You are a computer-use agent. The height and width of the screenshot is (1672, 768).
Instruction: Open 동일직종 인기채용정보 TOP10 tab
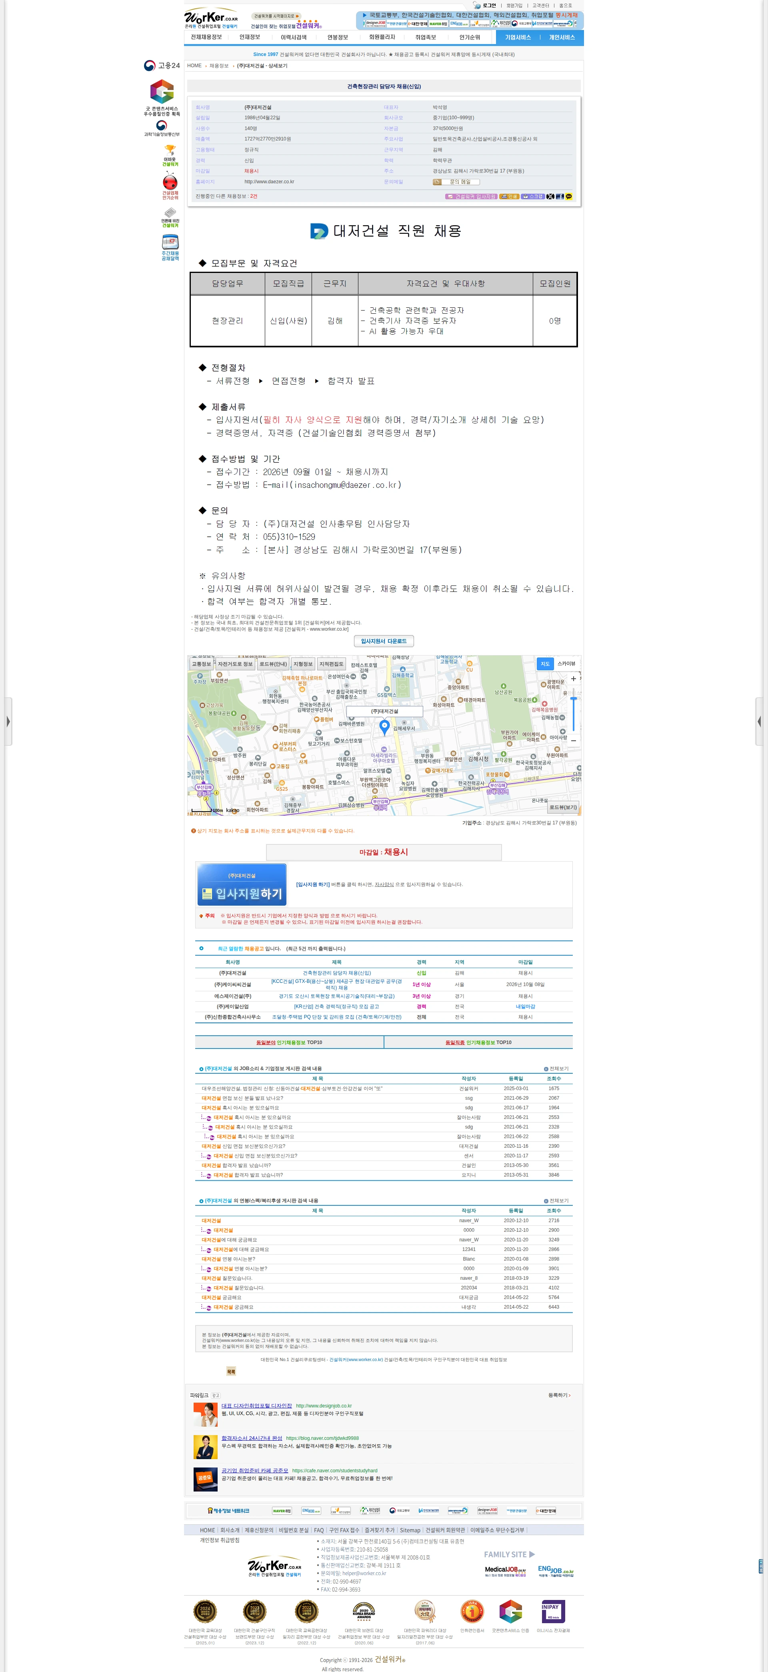[479, 1042]
